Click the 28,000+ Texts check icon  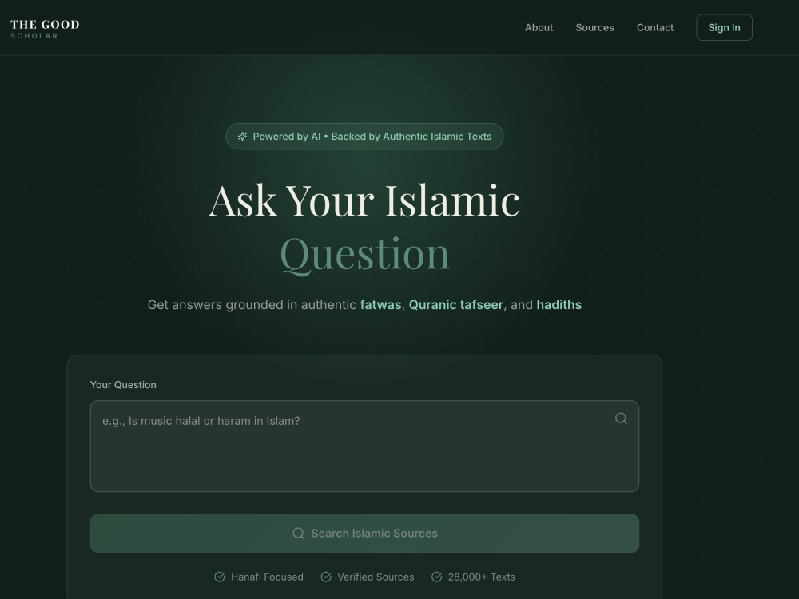[437, 577]
